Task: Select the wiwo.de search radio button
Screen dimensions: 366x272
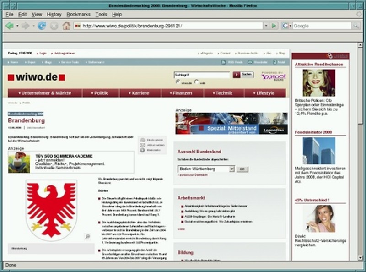Action: click(178, 82)
